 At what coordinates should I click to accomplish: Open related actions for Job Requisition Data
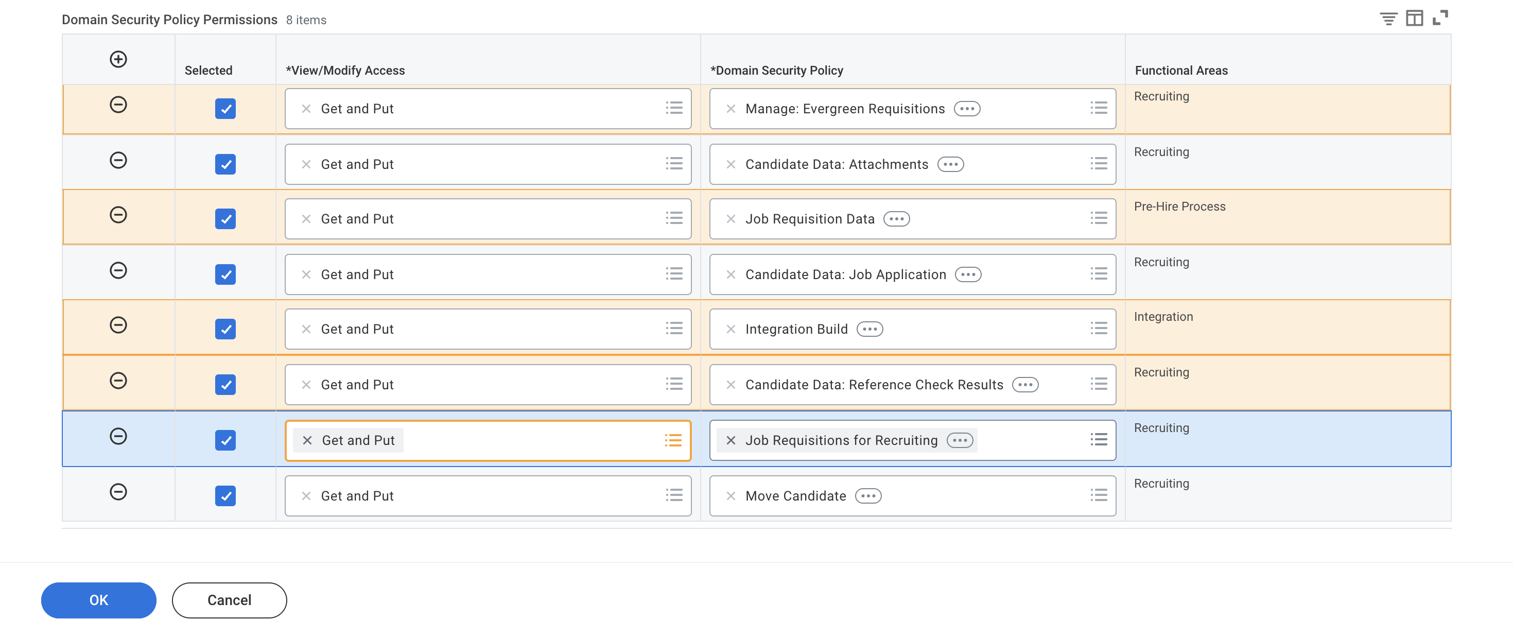coord(896,219)
